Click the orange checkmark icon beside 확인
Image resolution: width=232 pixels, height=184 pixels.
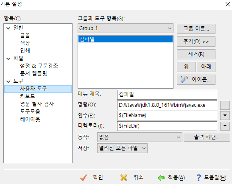point(84,178)
